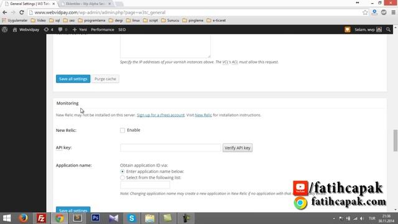Enable the New Relic checkbox

point(123,130)
